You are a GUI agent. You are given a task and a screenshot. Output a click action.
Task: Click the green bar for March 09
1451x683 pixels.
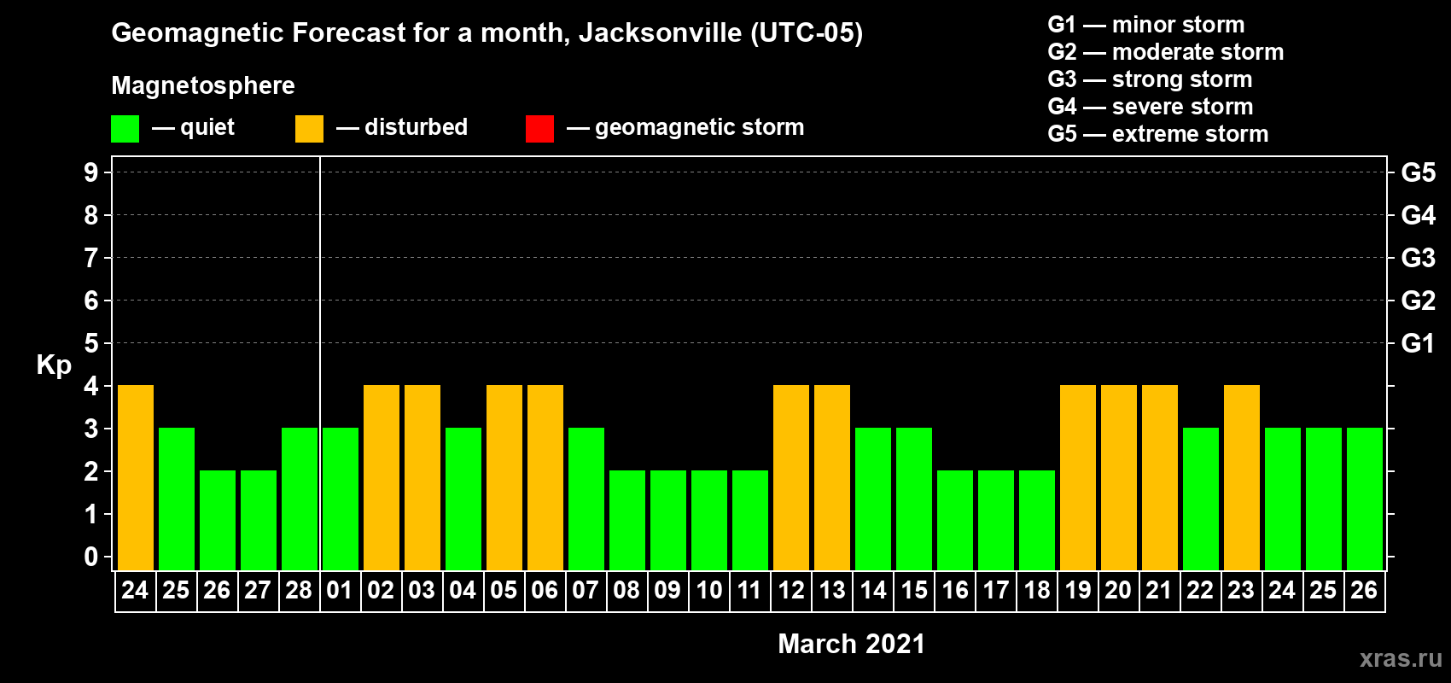pos(668,521)
